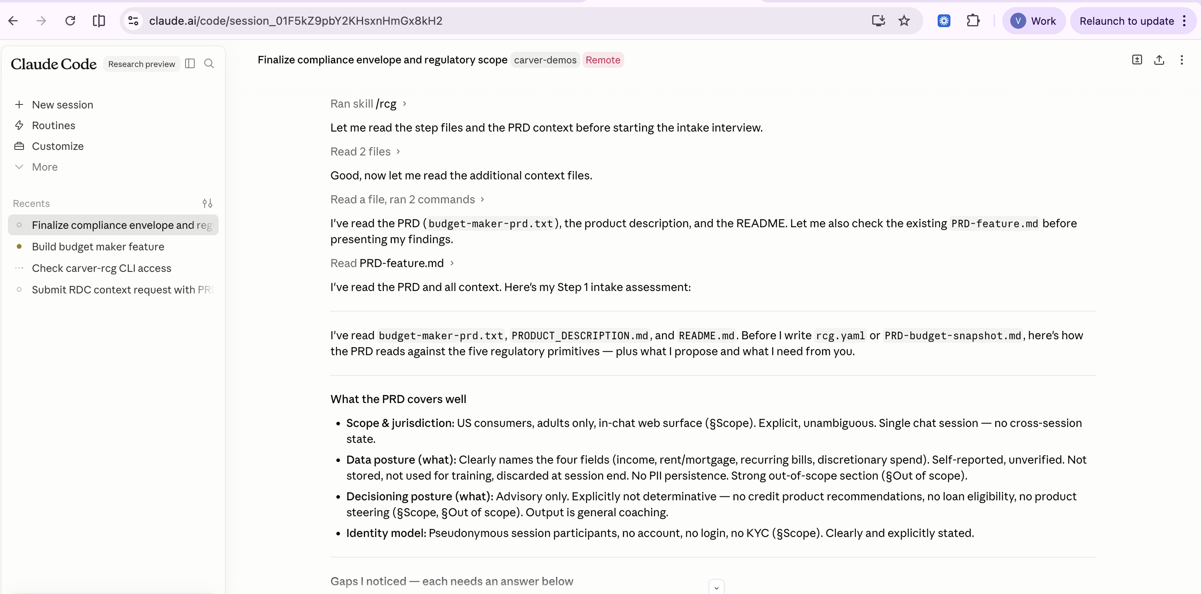
Task: Click the scroll-to-bottom arrow button
Action: 716,588
